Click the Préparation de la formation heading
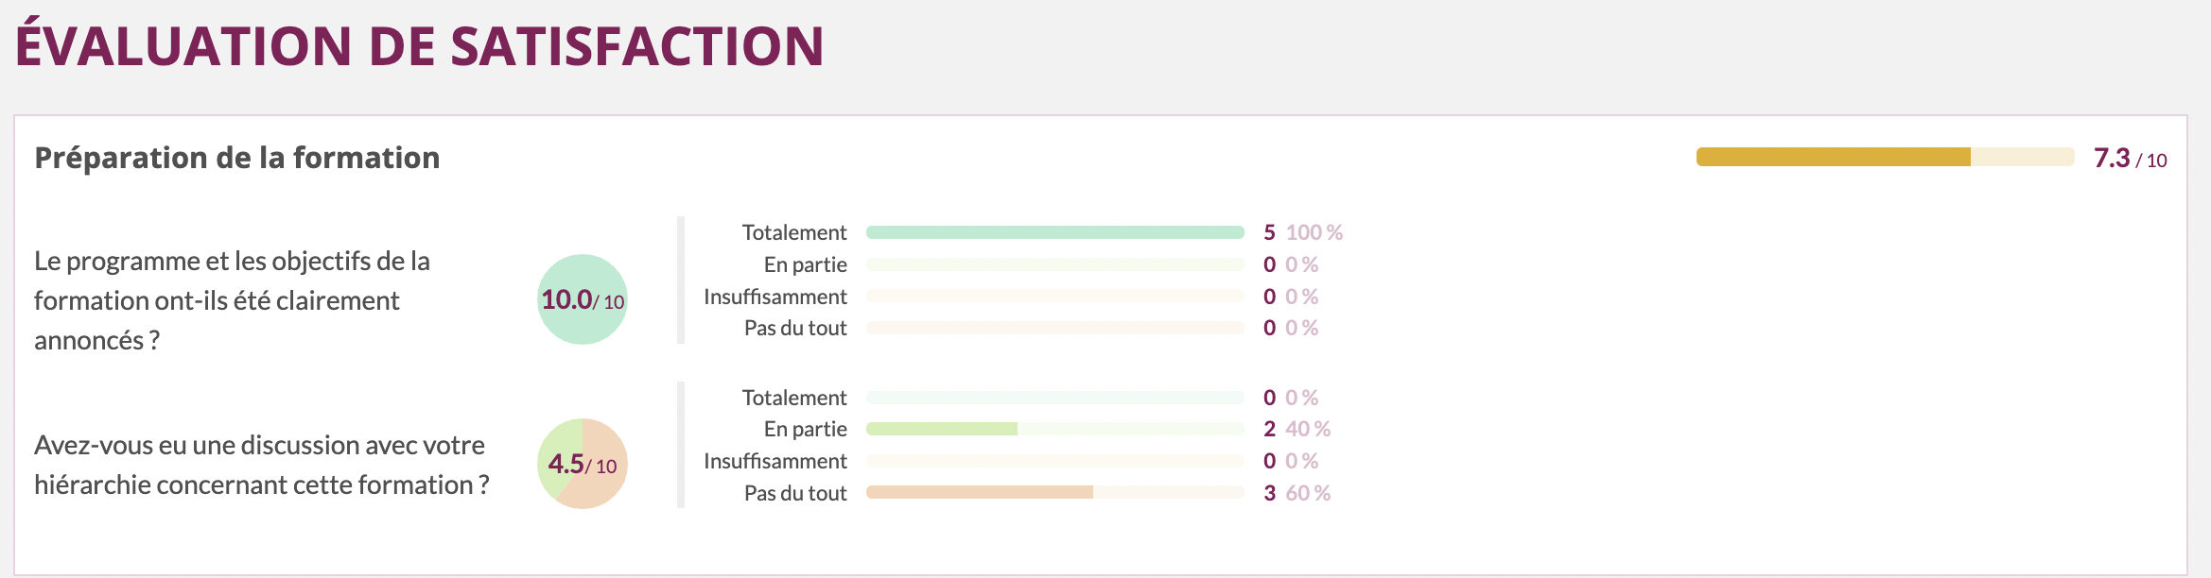 pos(237,158)
